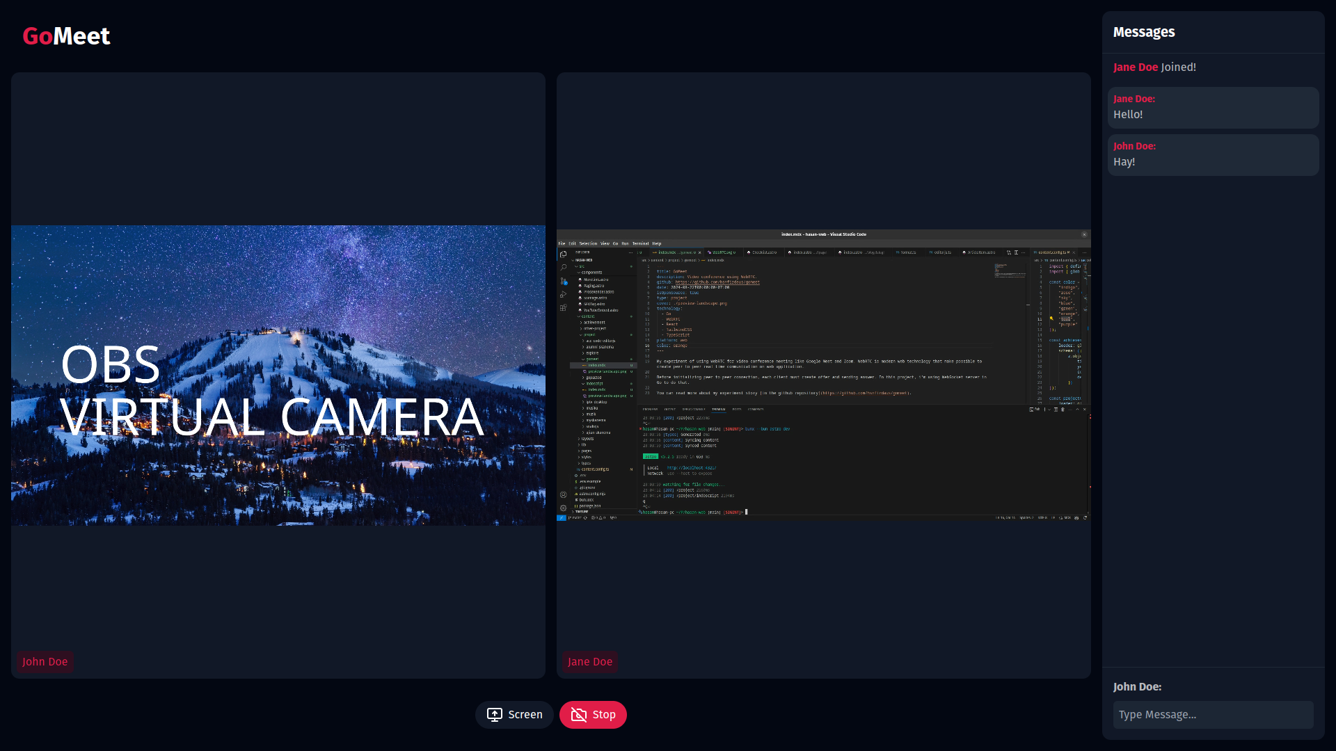Switch to the WebRTC.svg editor tab
Viewport: 1336px width, 751px height.
pyautogui.click(x=724, y=252)
